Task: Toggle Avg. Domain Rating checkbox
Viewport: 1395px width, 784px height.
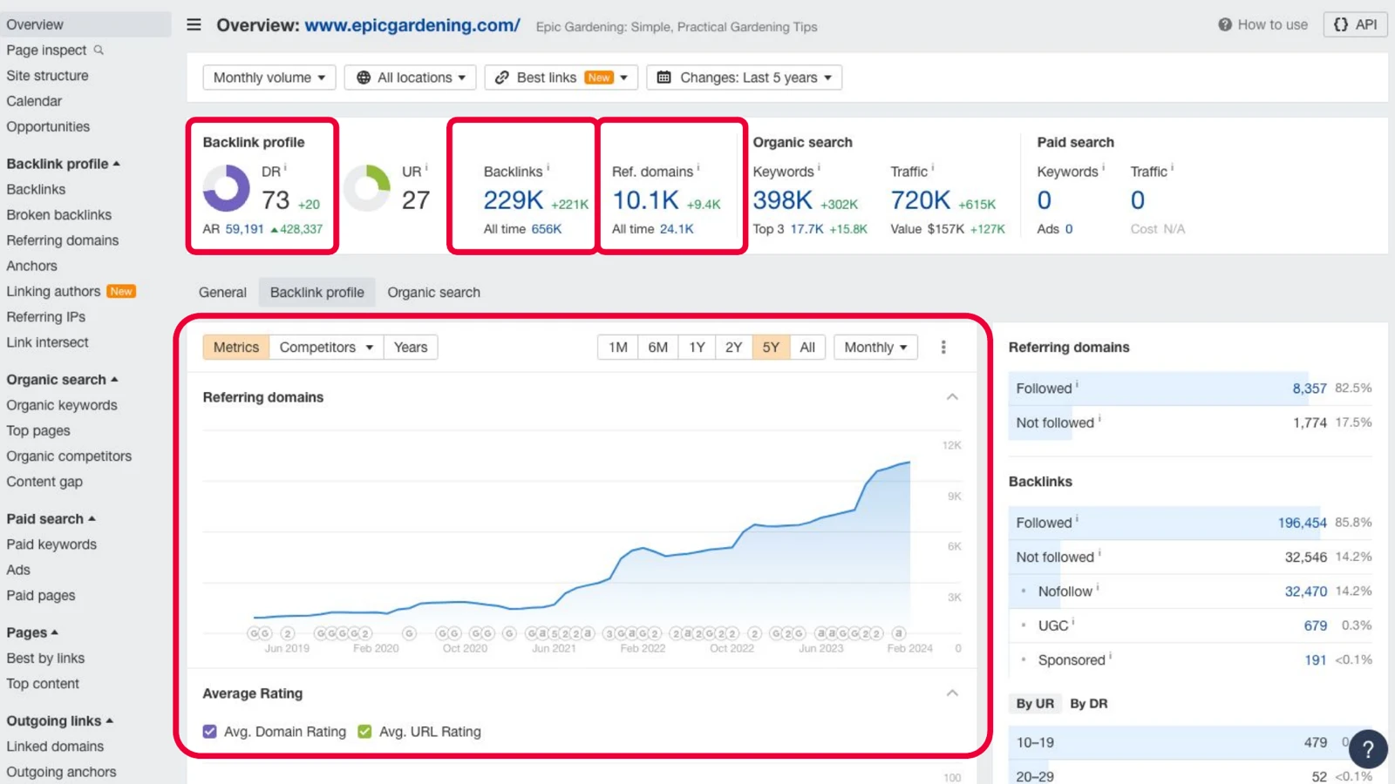Action: pyautogui.click(x=209, y=732)
